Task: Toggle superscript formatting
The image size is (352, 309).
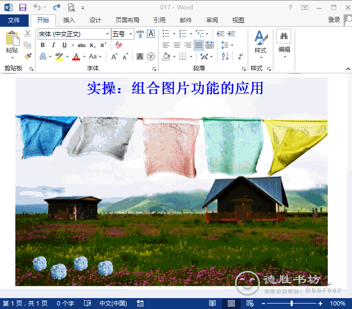Action: (103, 45)
